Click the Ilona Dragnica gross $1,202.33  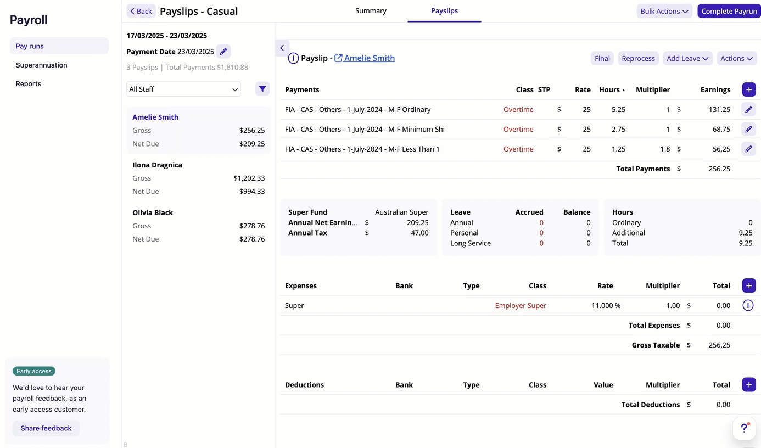pos(249,178)
